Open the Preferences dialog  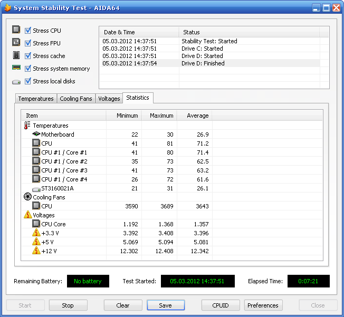point(263,305)
